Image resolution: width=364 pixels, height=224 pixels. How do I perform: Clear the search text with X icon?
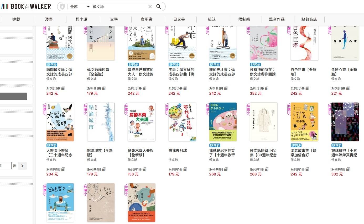150,7
